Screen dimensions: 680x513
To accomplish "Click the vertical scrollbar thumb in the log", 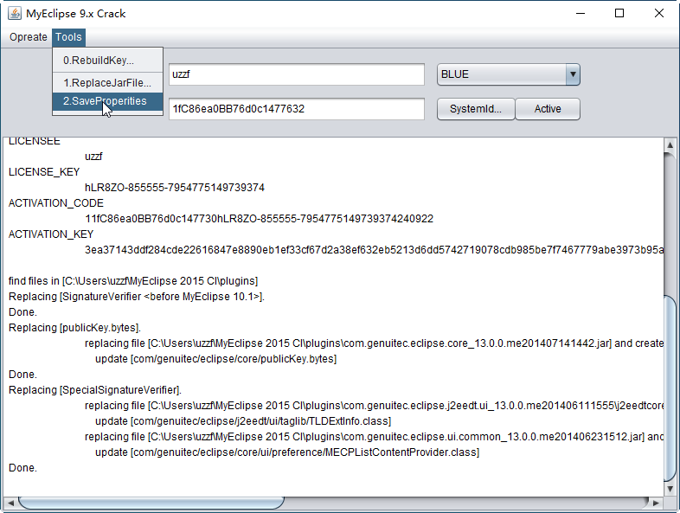I will (670, 385).
